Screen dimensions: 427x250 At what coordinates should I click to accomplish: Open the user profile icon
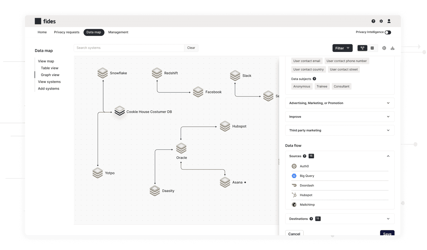tap(389, 21)
